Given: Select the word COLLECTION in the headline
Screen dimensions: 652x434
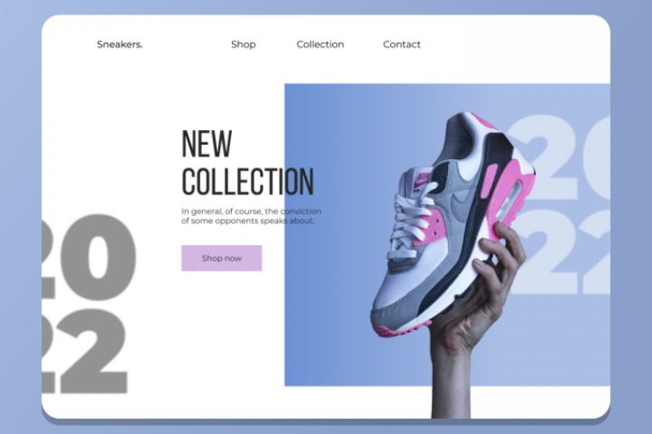Looking at the screenshot, I should pyautogui.click(x=248, y=181).
